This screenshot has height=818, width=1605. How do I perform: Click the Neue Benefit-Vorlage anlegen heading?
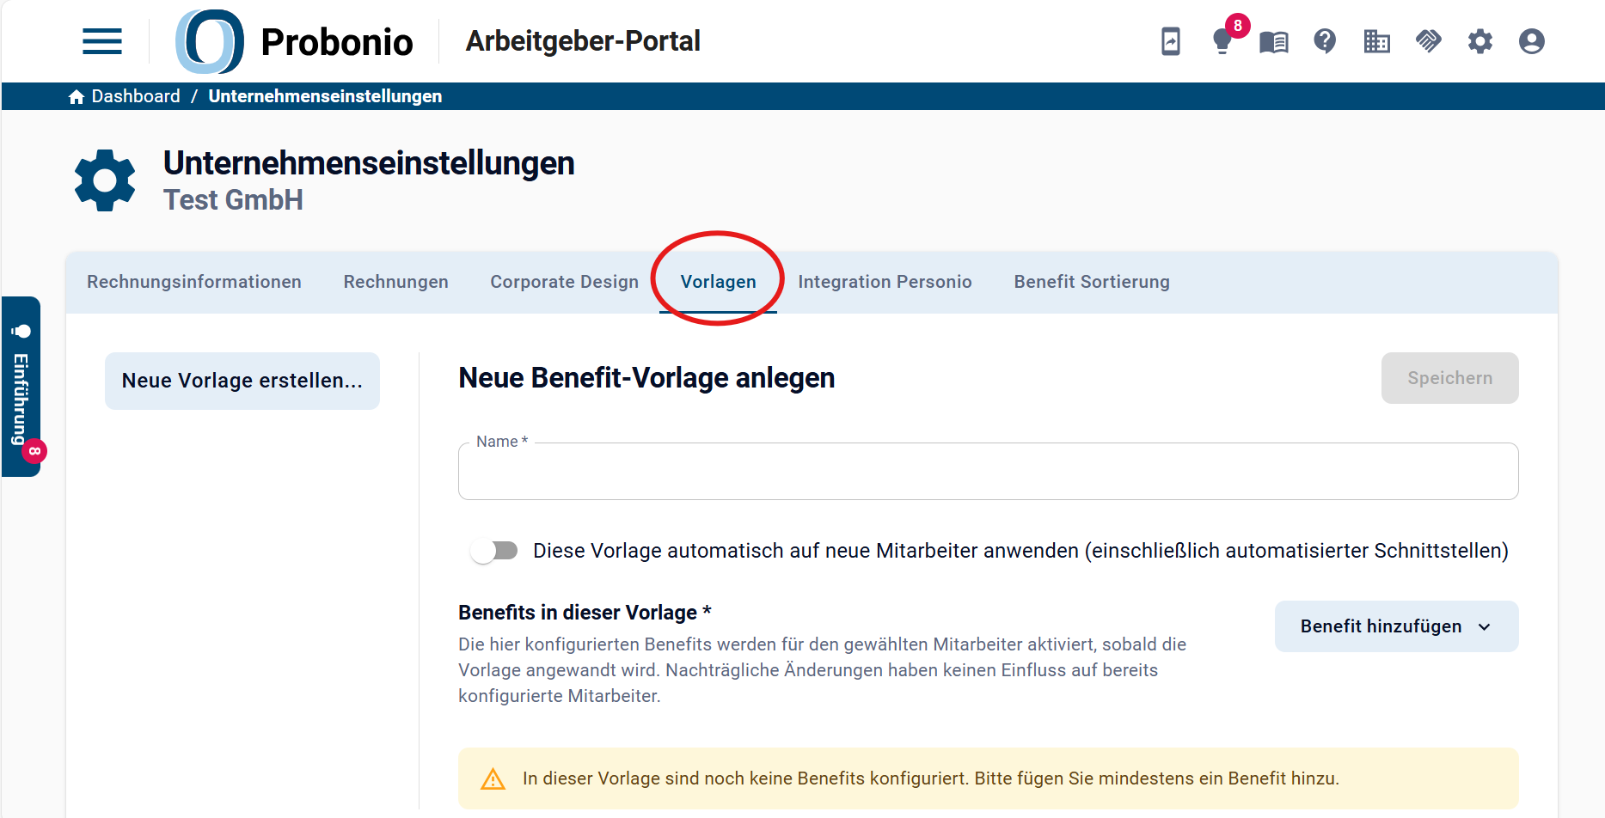click(x=646, y=378)
